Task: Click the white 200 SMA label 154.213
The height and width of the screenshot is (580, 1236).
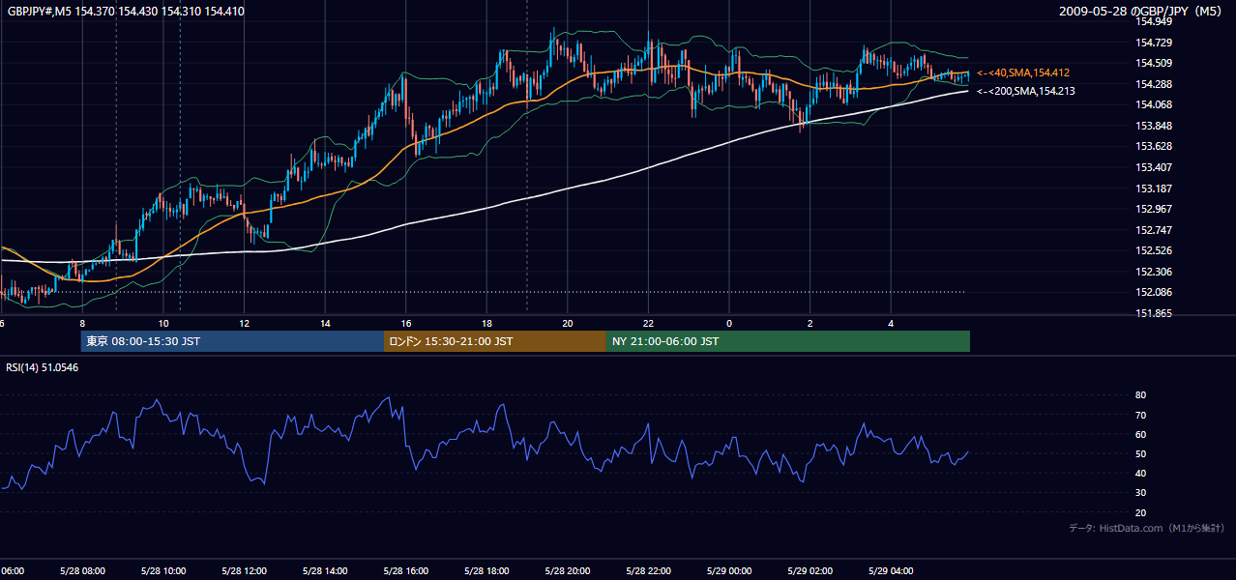Action: 1025,91
